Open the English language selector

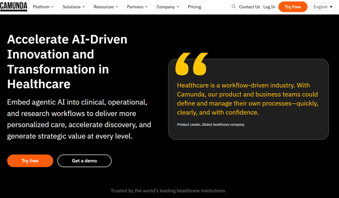click(x=323, y=7)
